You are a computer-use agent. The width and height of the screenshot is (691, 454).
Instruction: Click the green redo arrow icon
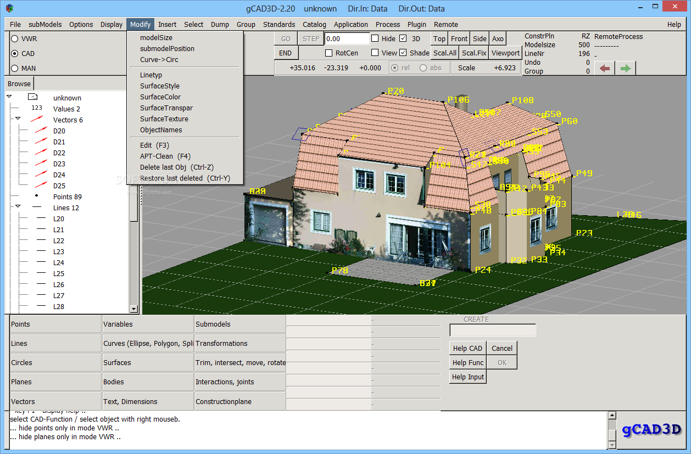click(626, 69)
